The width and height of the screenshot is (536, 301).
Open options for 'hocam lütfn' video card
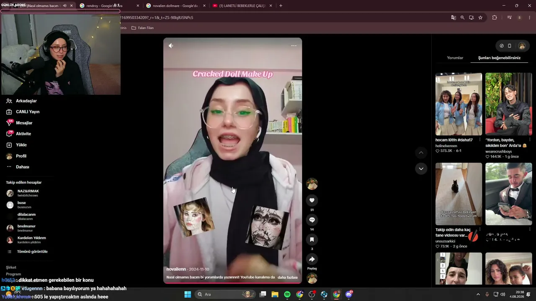click(x=480, y=140)
